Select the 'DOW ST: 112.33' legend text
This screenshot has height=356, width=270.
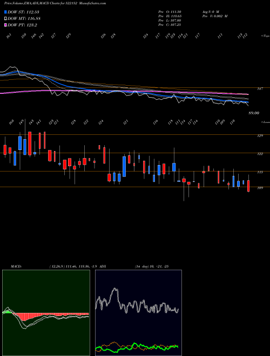23,12
